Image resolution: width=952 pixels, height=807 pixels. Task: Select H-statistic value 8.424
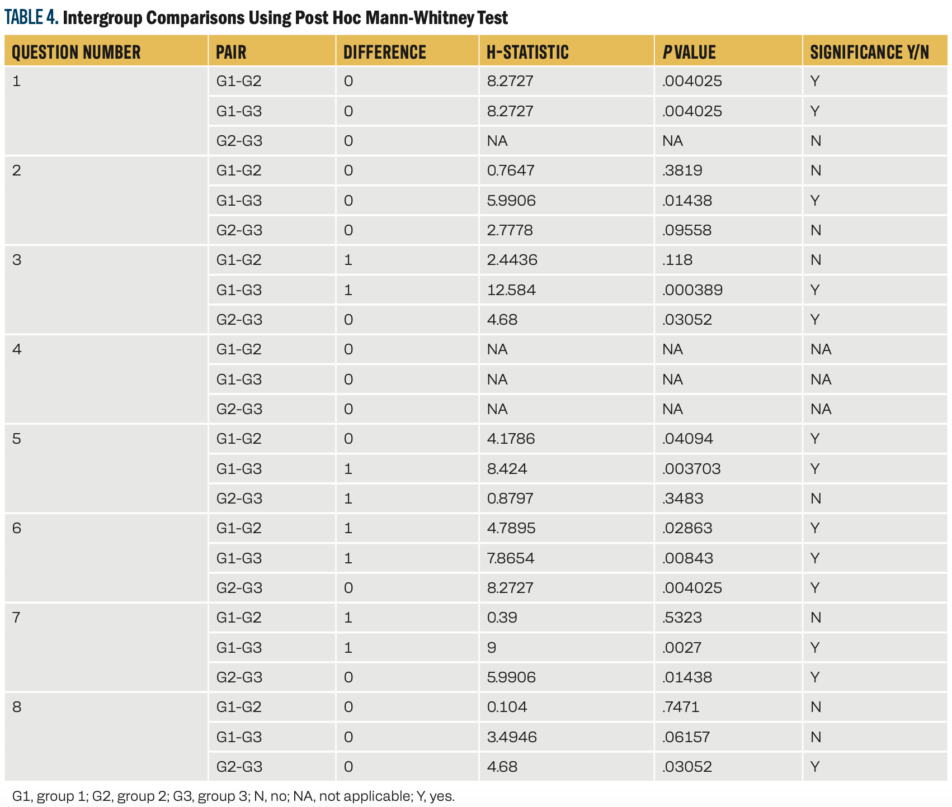(x=507, y=469)
